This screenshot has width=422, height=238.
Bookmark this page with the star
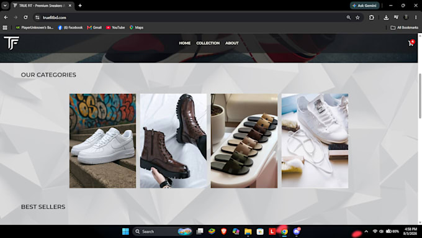coord(357,17)
